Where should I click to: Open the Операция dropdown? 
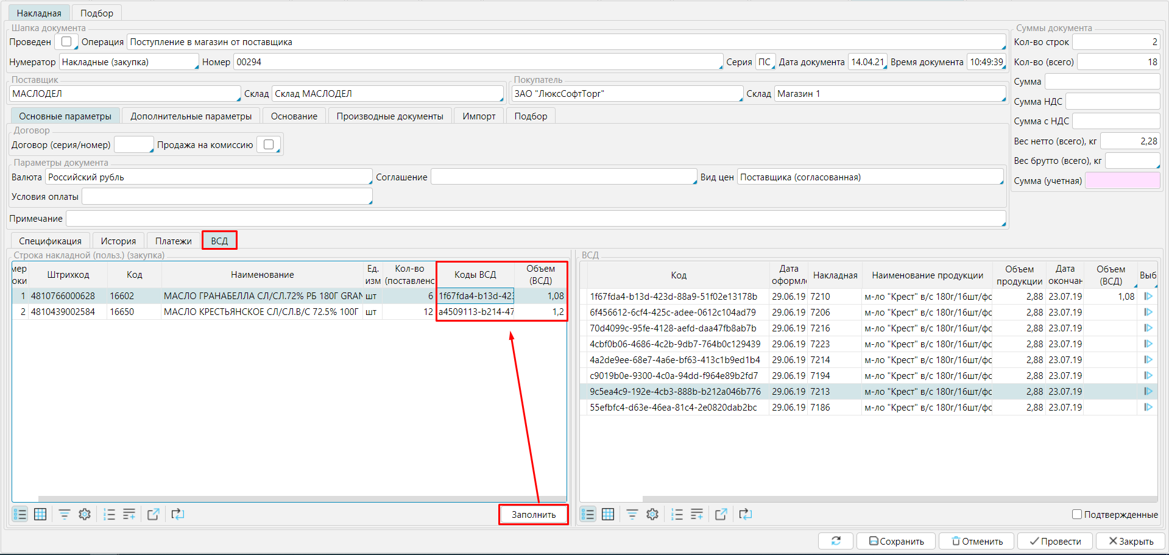[x=1003, y=47]
